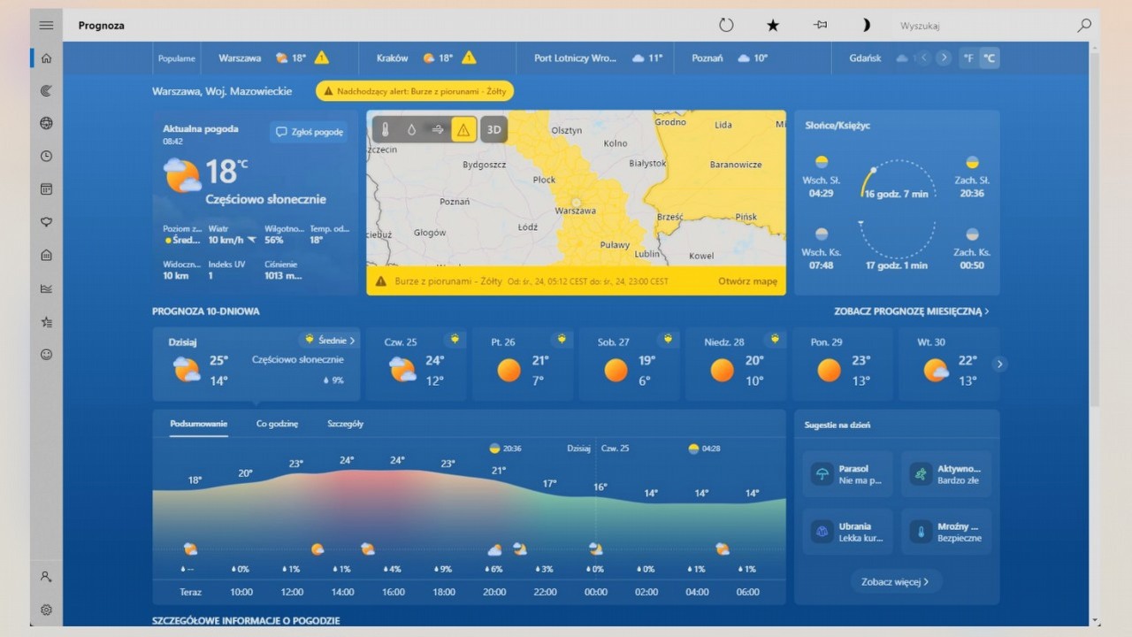The image size is (1132, 637).
Task: Go to the Home forecast sidebar icon
Action: tap(46, 58)
